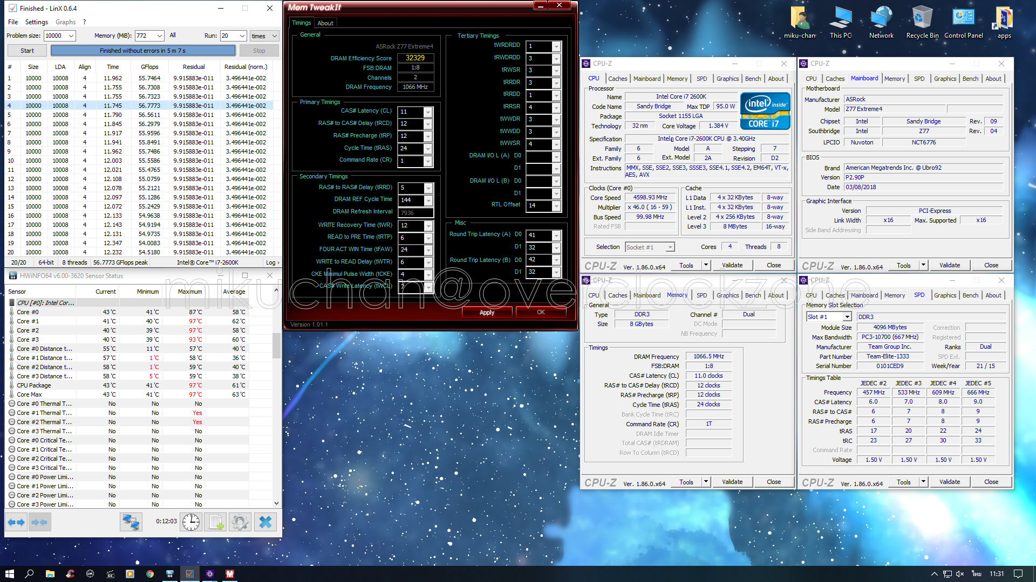Switch to Mem TweakIt red M taskbar icon
Image resolution: width=1036 pixels, height=582 pixels.
coord(230,574)
